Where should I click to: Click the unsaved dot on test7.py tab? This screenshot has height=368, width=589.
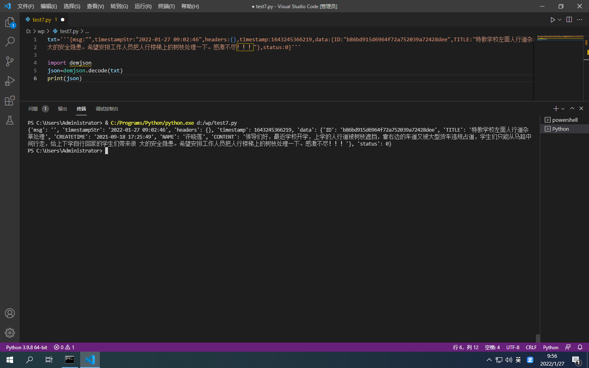[63, 20]
